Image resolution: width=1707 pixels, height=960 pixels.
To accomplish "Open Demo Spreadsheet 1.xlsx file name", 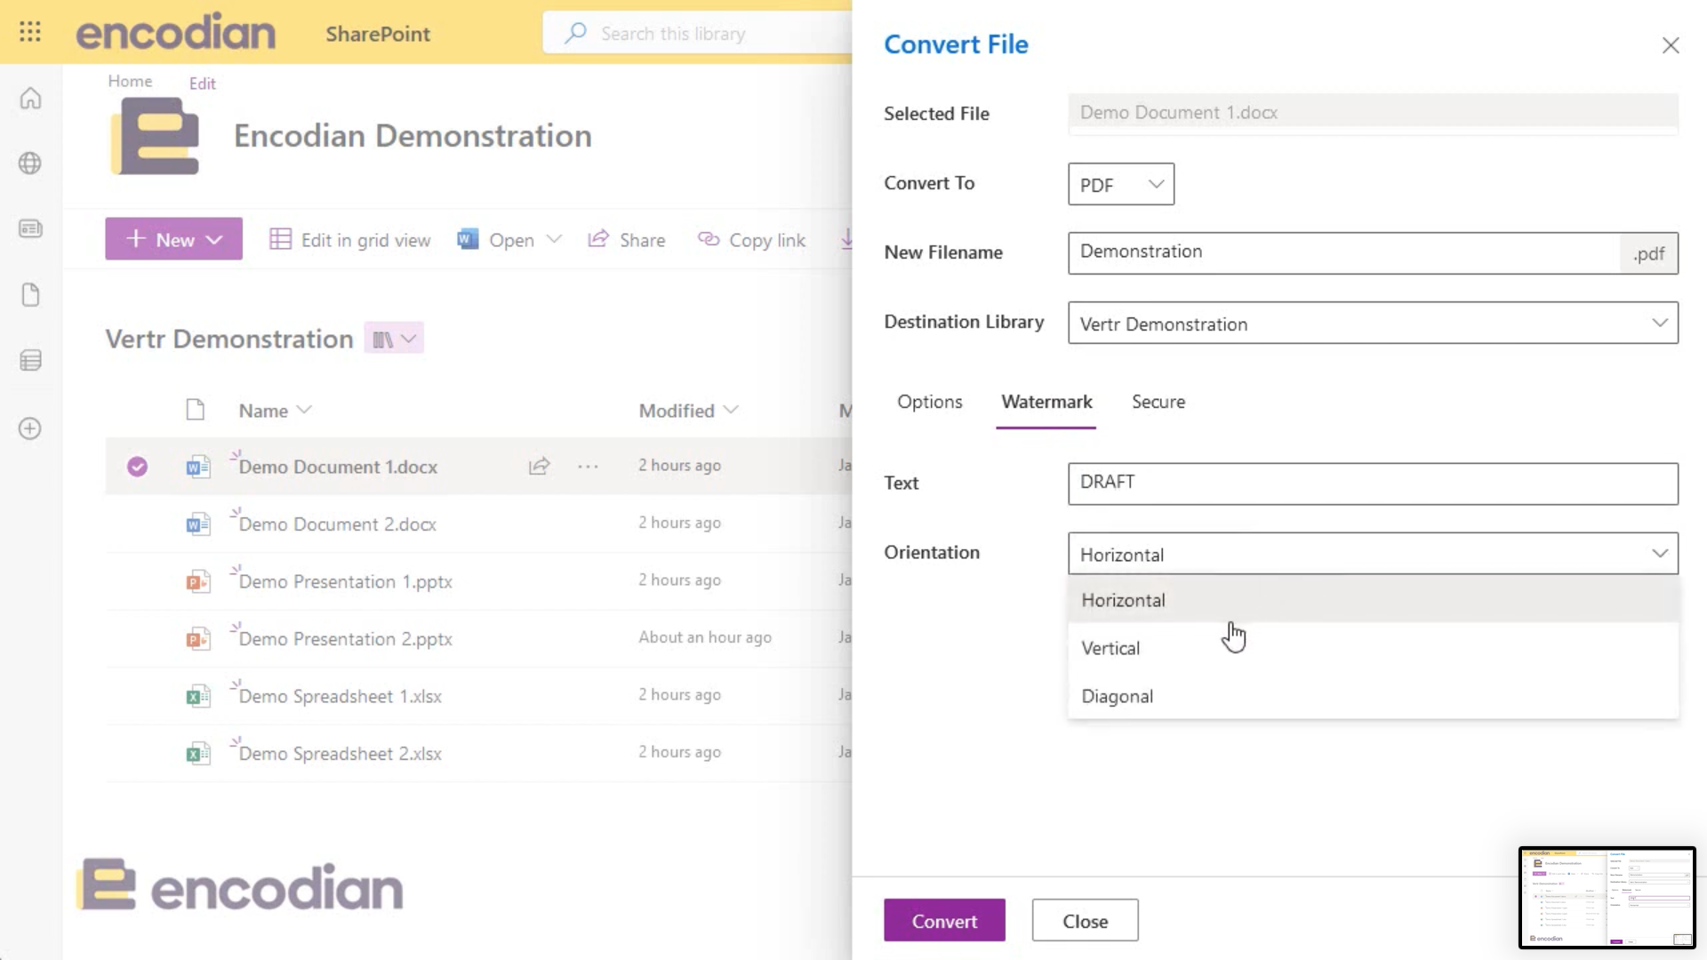I will pos(340,696).
